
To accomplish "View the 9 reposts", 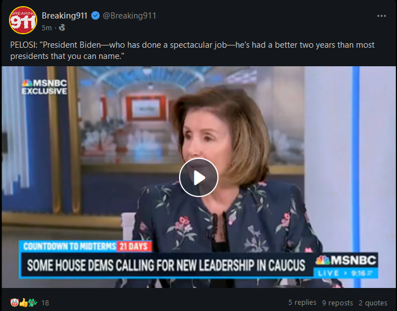I will tap(337, 303).
